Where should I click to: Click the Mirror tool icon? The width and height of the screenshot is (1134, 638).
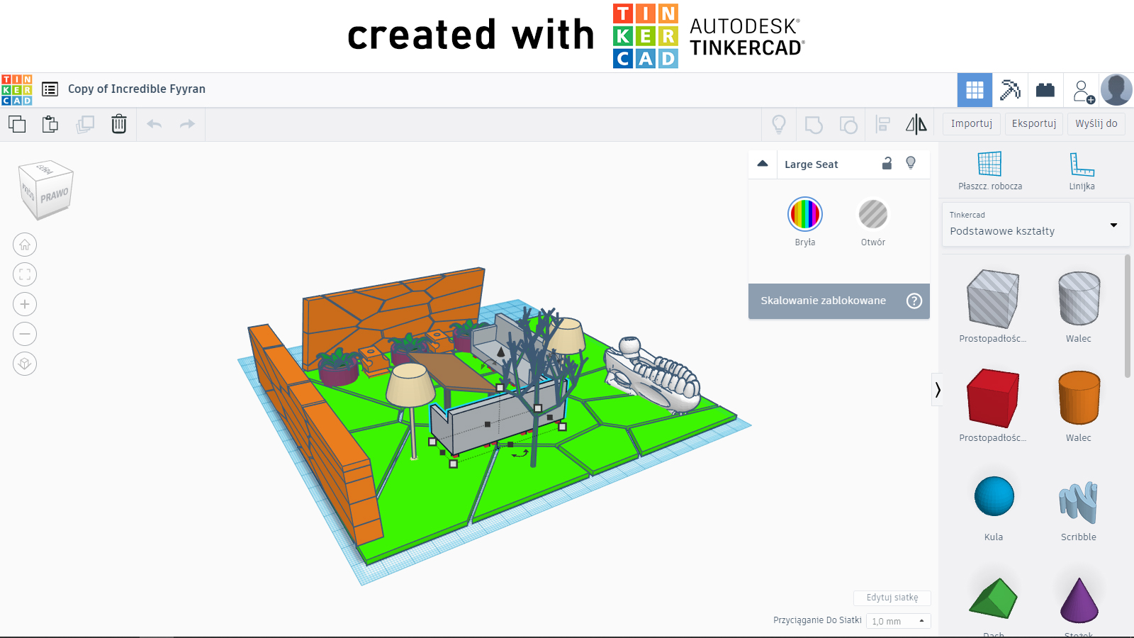point(916,125)
